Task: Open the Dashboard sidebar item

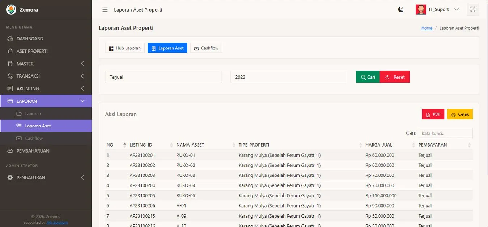Action: coord(30,39)
